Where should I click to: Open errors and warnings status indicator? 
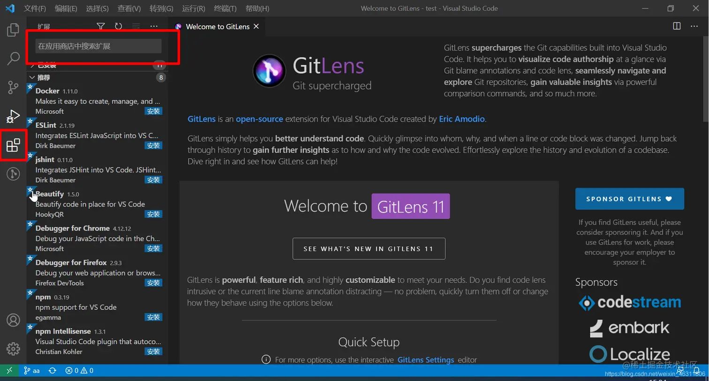(79, 370)
